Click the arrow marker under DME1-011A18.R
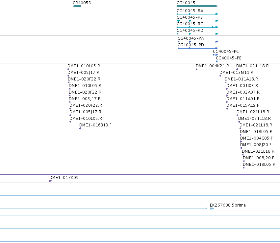 click(225, 82)
